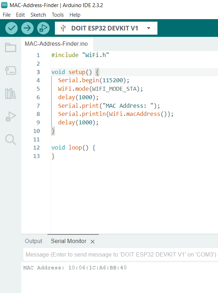Click the Arduino logo in title bar

coord(4,5)
